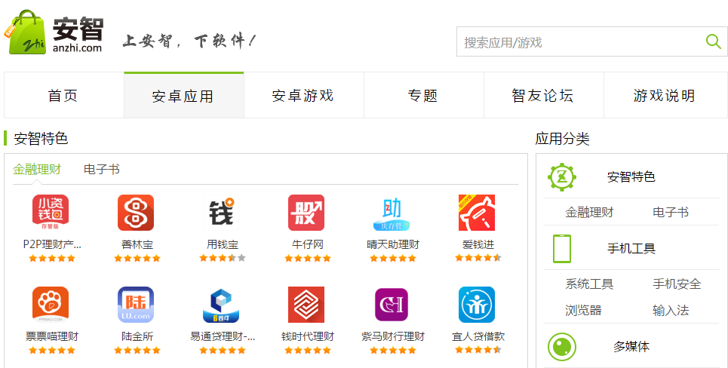Click the 安智特色 gear category icon
The height and width of the screenshot is (368, 728).
point(562,176)
